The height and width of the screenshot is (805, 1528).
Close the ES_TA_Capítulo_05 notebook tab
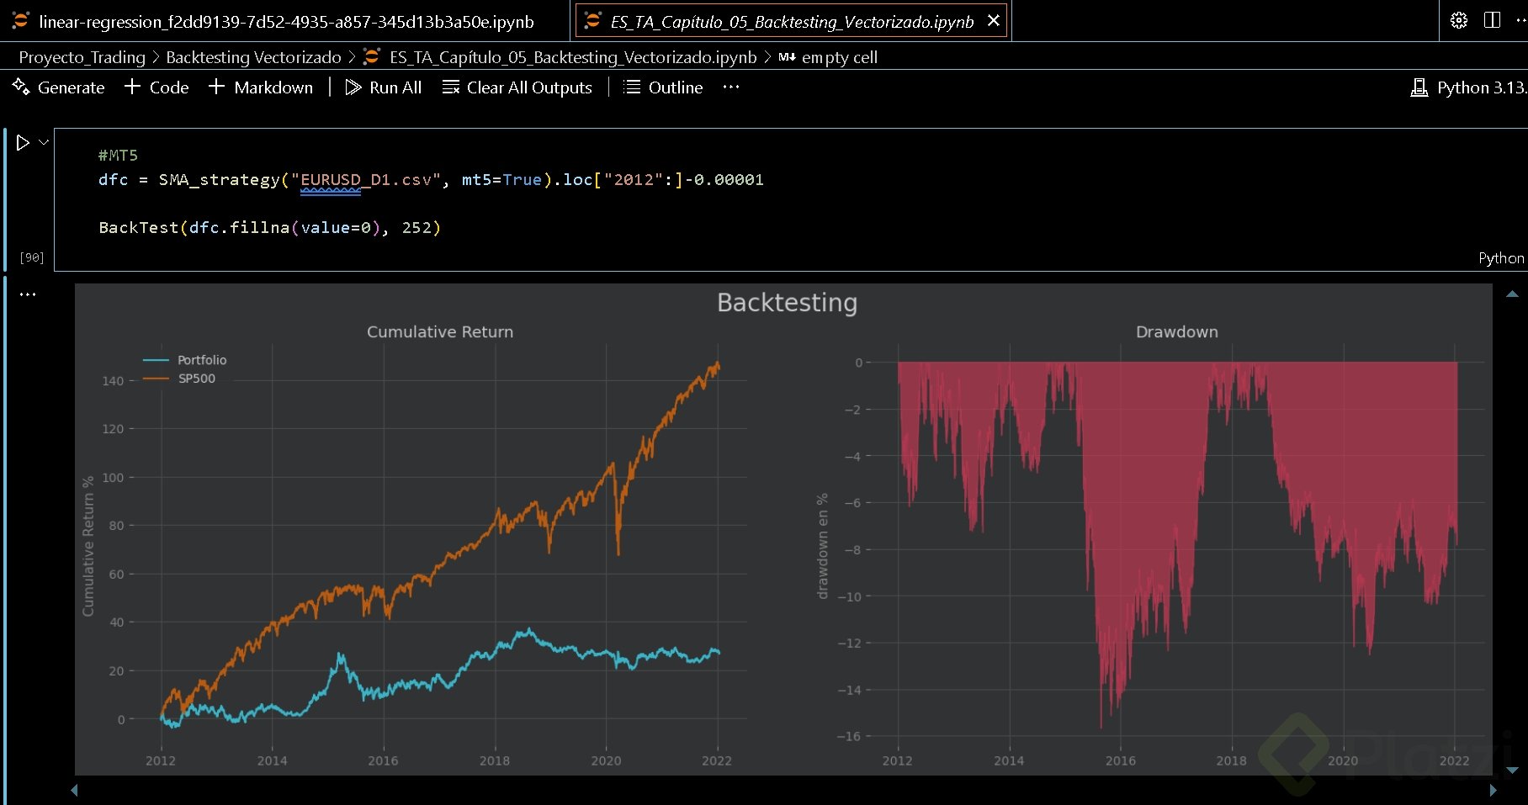[x=994, y=21]
